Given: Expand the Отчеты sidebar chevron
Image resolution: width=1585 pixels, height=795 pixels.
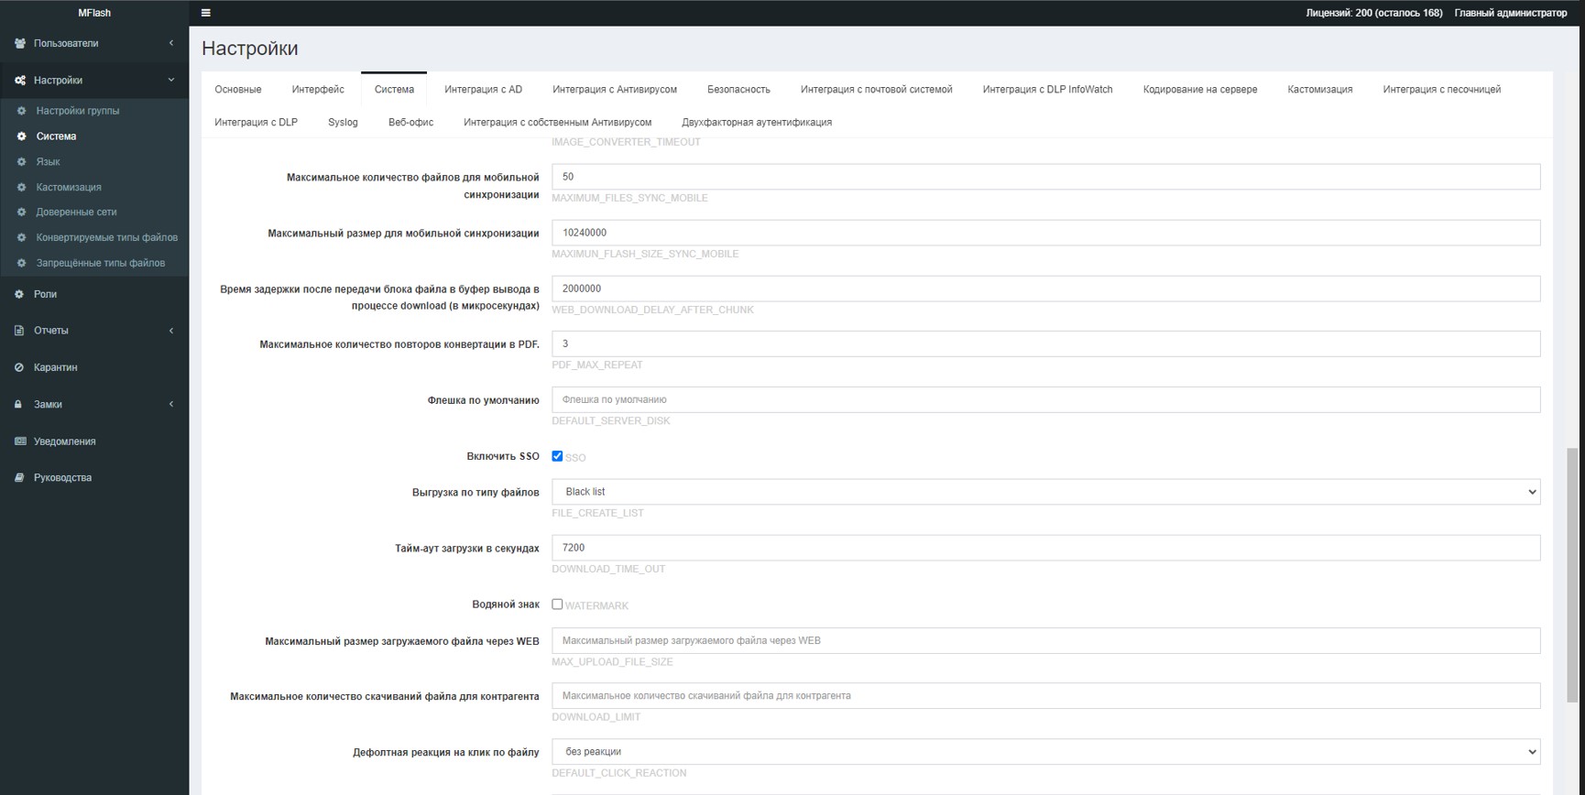Looking at the screenshot, I should pos(171,331).
